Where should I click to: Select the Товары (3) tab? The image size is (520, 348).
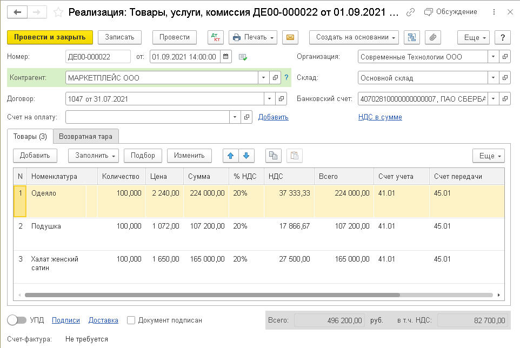tap(30, 136)
